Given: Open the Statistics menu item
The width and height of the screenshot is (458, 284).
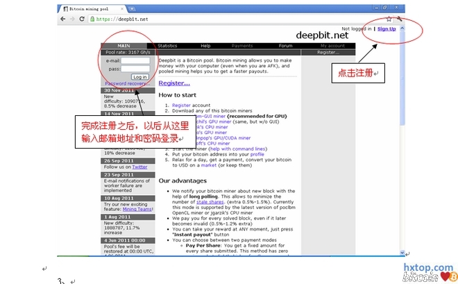Looking at the screenshot, I should [x=167, y=46].
